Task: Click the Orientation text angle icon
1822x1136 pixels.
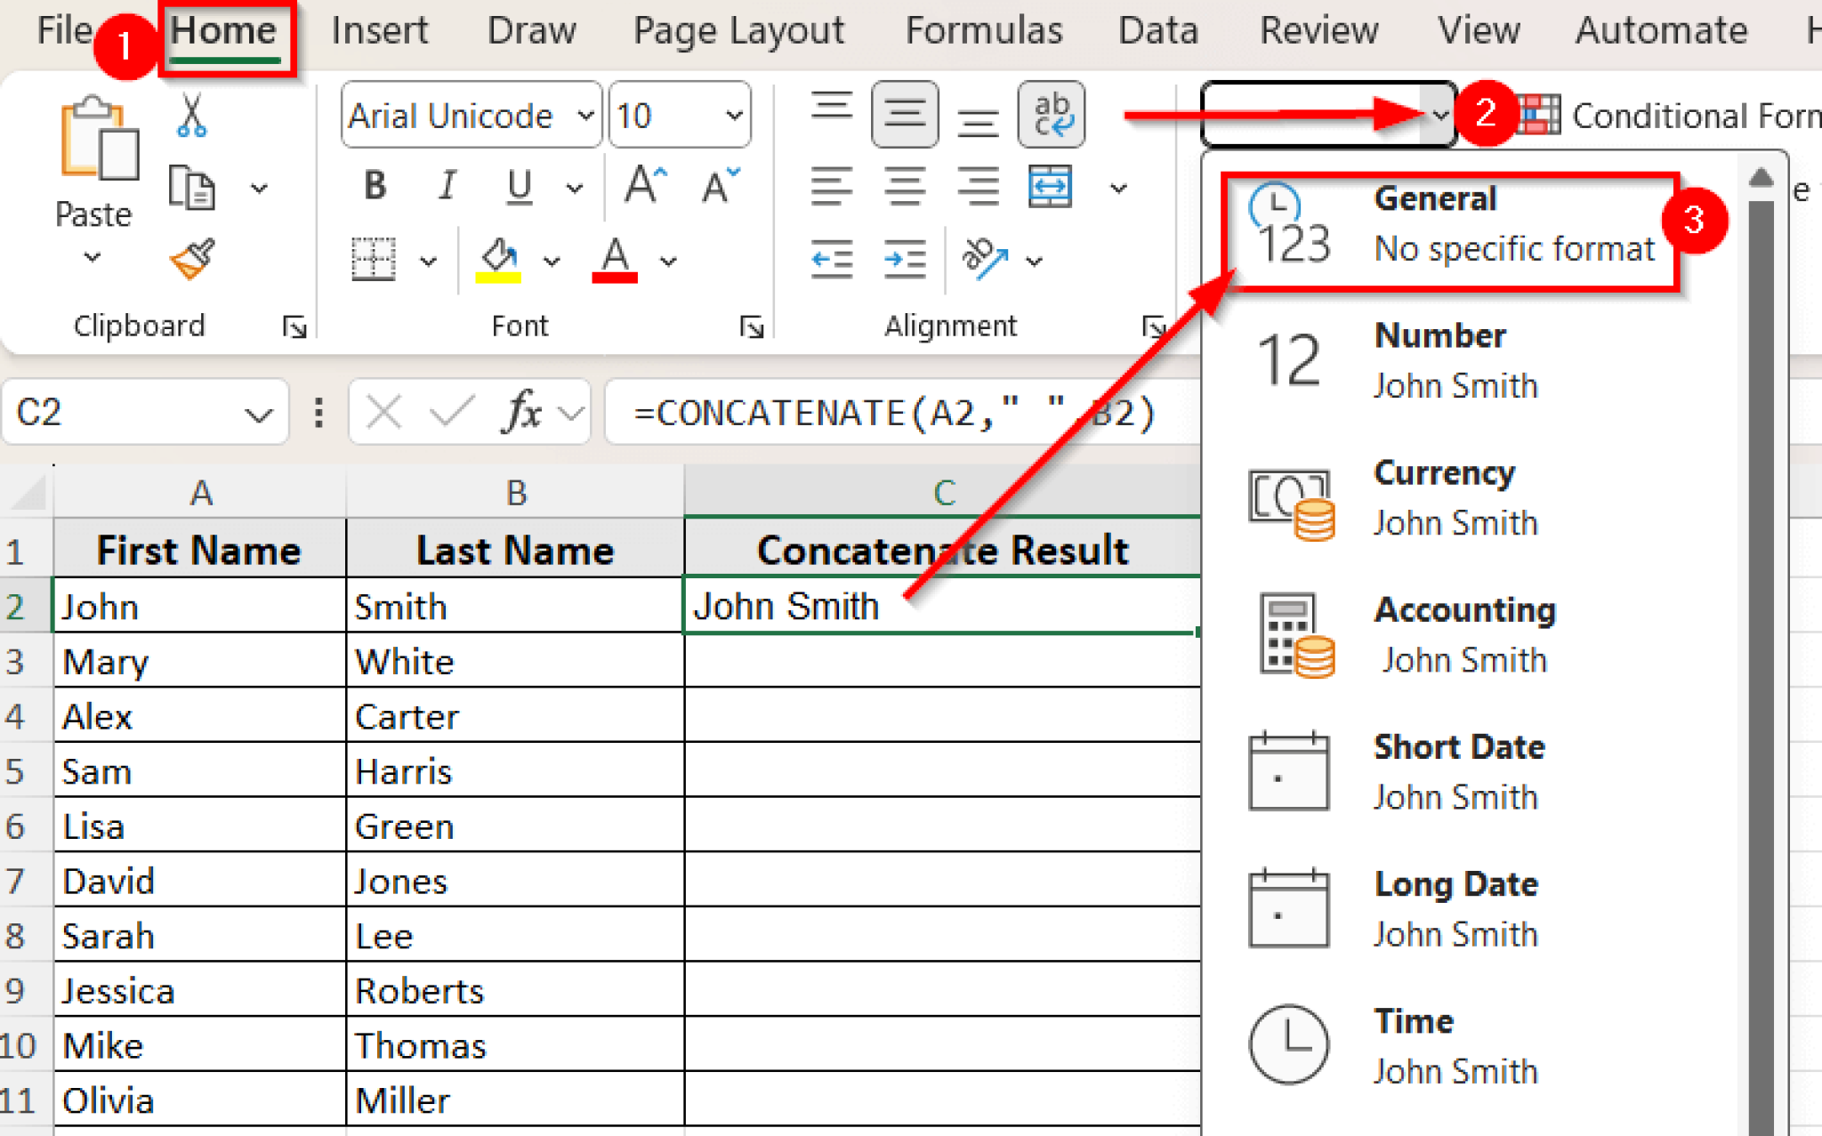Action: [985, 259]
